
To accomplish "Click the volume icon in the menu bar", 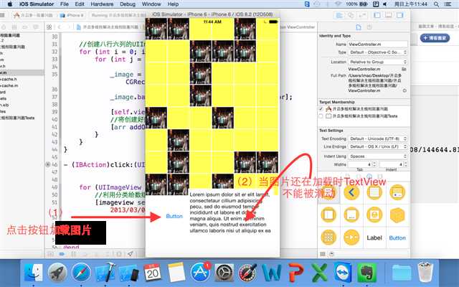I will click(x=384, y=4).
